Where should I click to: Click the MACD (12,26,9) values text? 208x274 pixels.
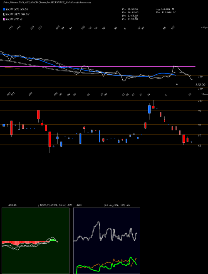coord(55,205)
